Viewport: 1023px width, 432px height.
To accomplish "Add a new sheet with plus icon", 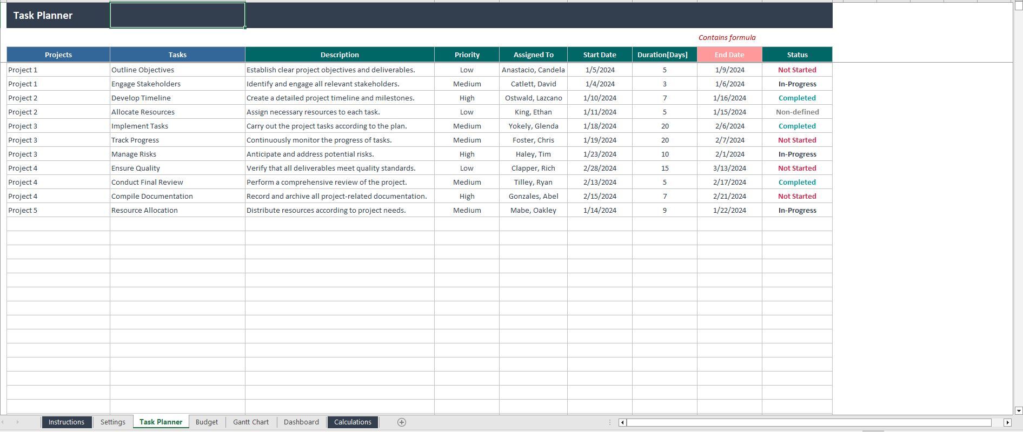I will (401, 422).
